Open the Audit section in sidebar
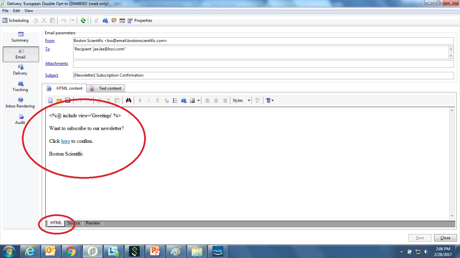Viewport: 460px width, 258px height. [20, 120]
